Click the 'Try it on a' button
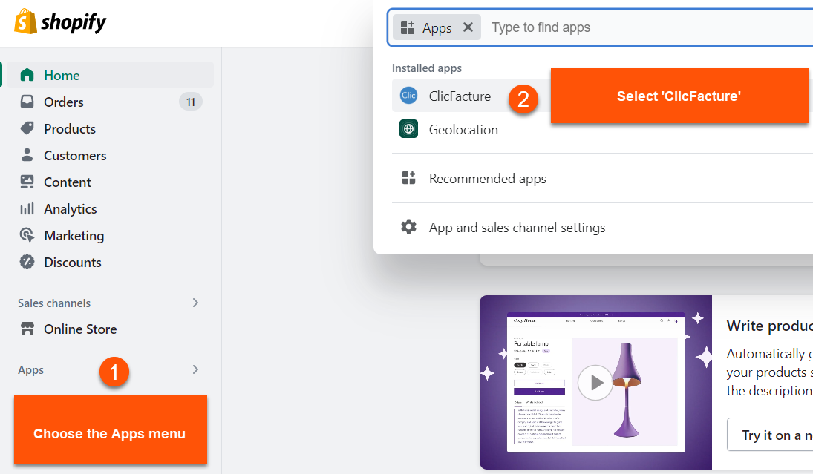Viewport: 813px width, 474px height. [x=771, y=435]
